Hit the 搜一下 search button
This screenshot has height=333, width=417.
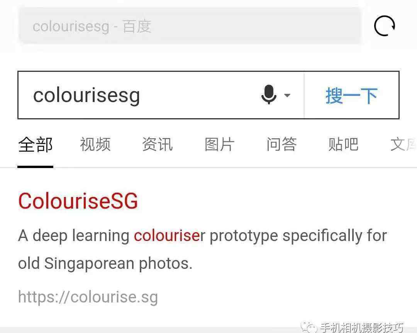coord(352,95)
